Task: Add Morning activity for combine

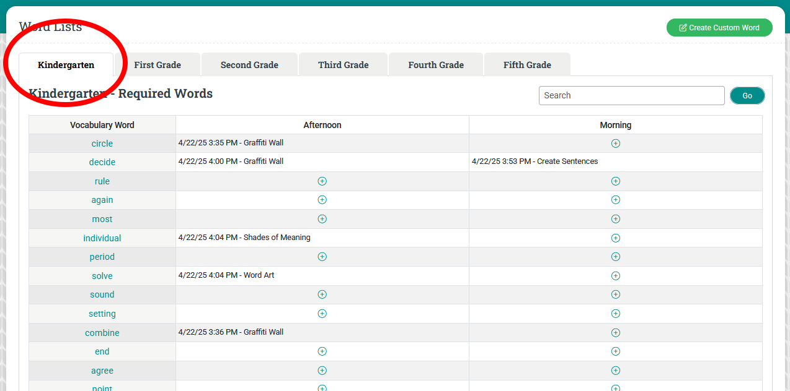Action: 615,333
